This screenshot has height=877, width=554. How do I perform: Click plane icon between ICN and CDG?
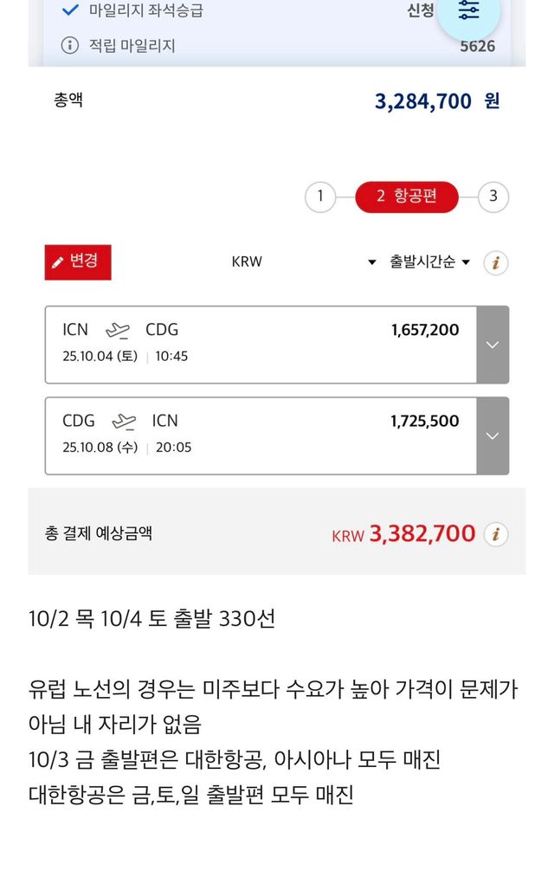tap(117, 330)
